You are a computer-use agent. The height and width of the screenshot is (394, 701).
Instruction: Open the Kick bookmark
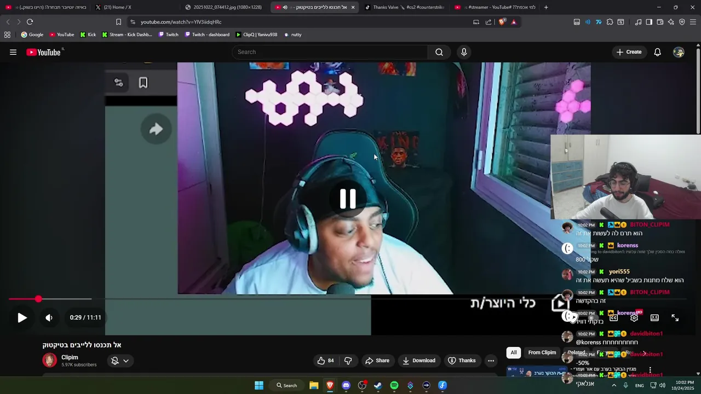[88, 34]
